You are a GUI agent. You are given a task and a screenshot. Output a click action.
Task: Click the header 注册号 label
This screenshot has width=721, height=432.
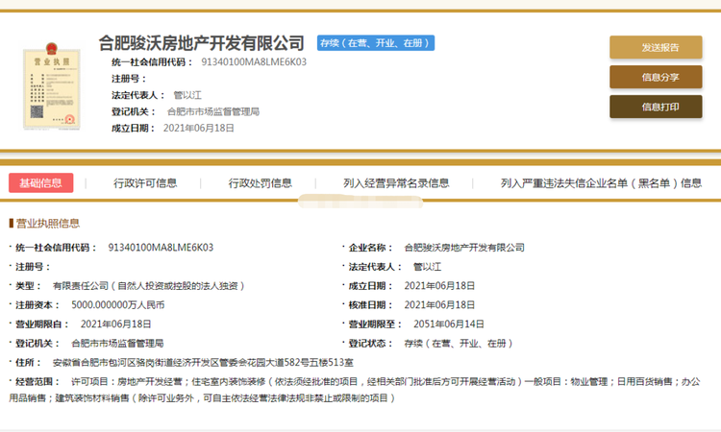pos(129,79)
